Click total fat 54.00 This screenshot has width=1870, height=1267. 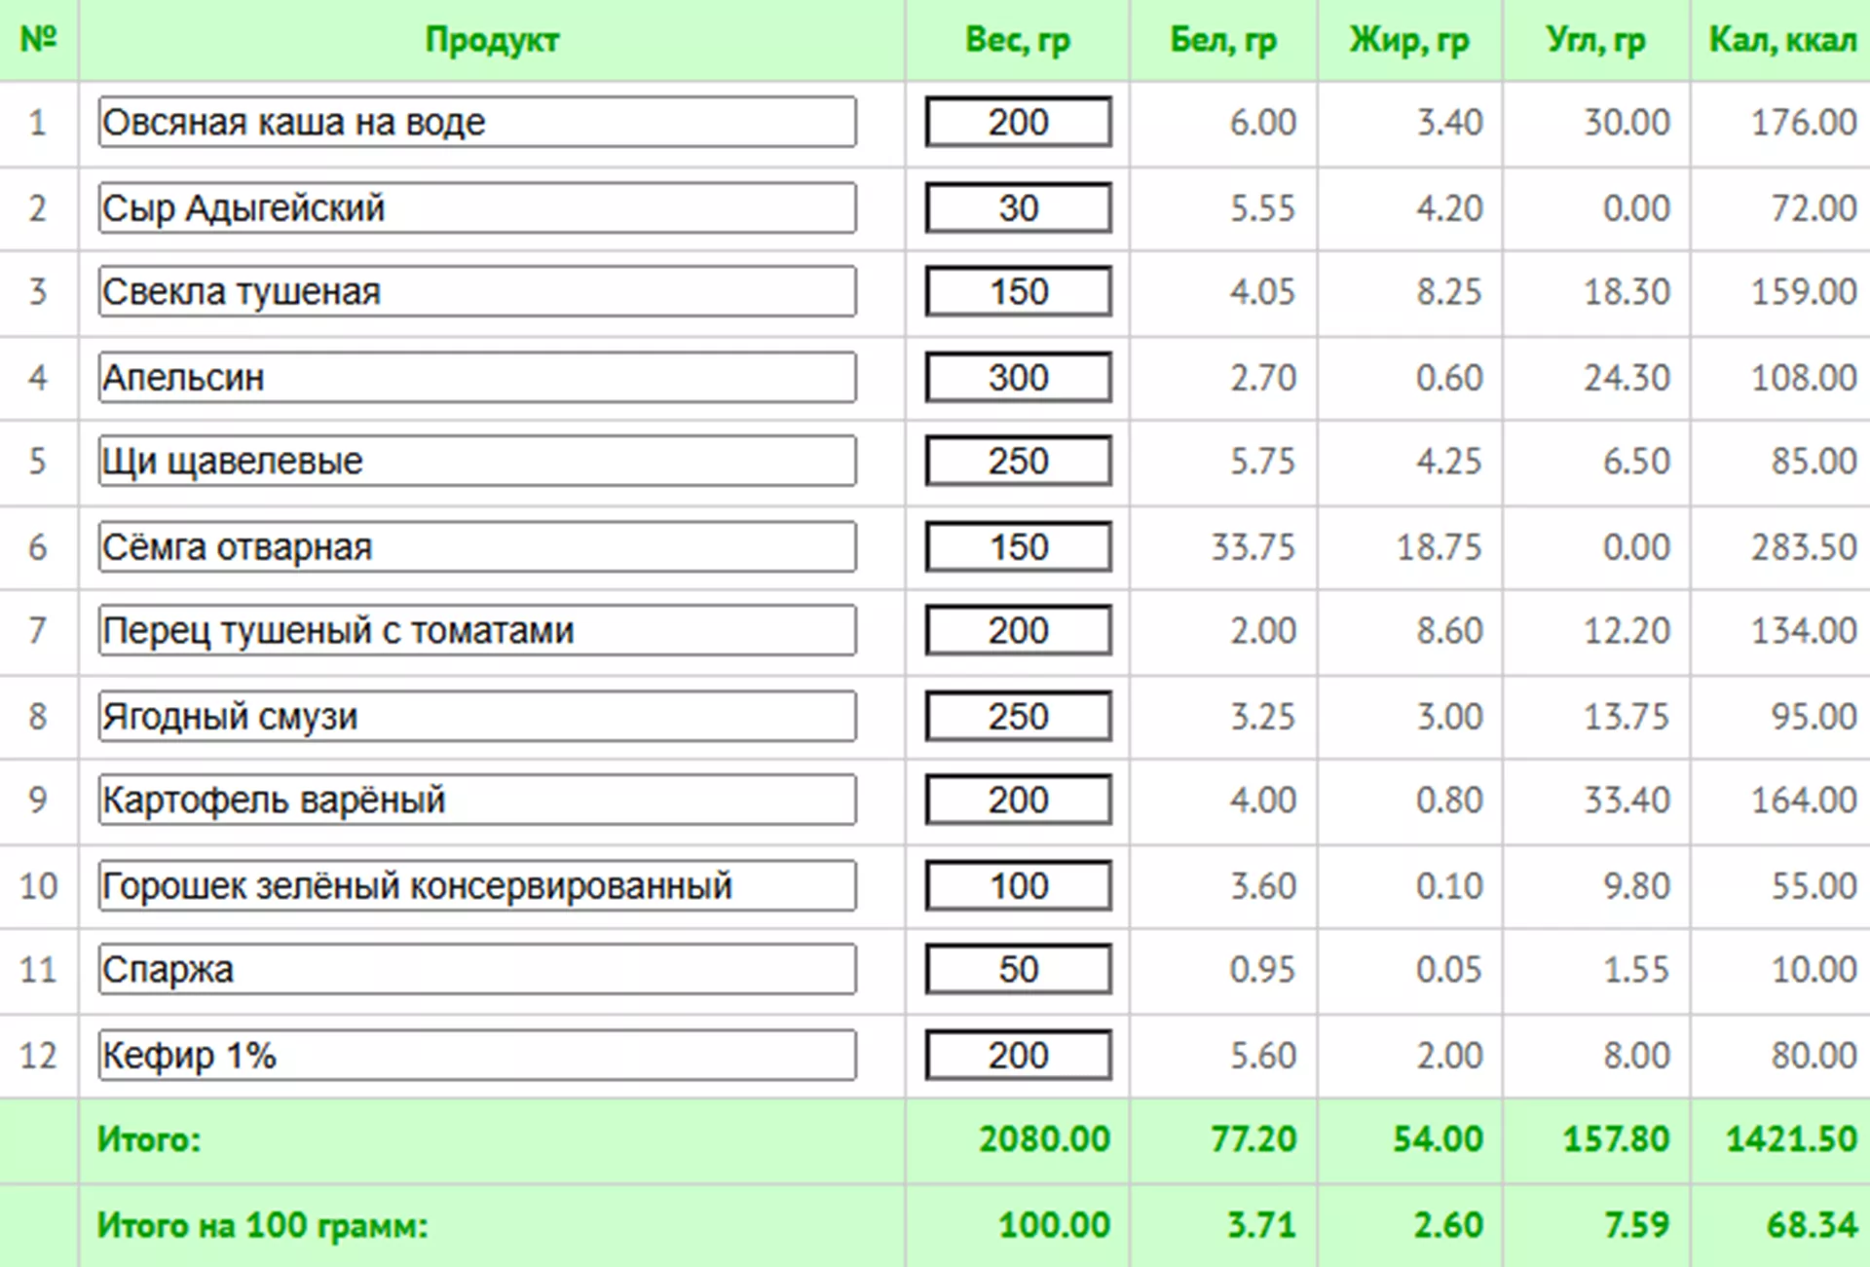[x=1438, y=1139]
